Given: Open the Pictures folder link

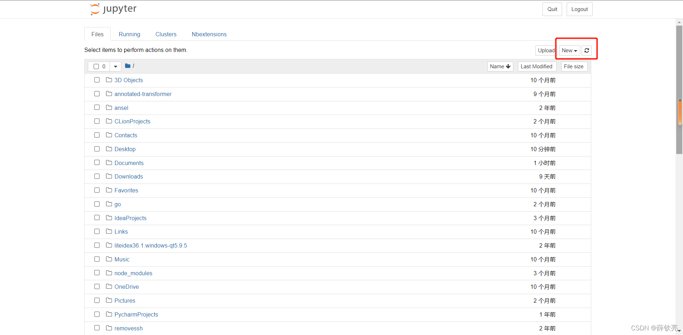Looking at the screenshot, I should 125,301.
